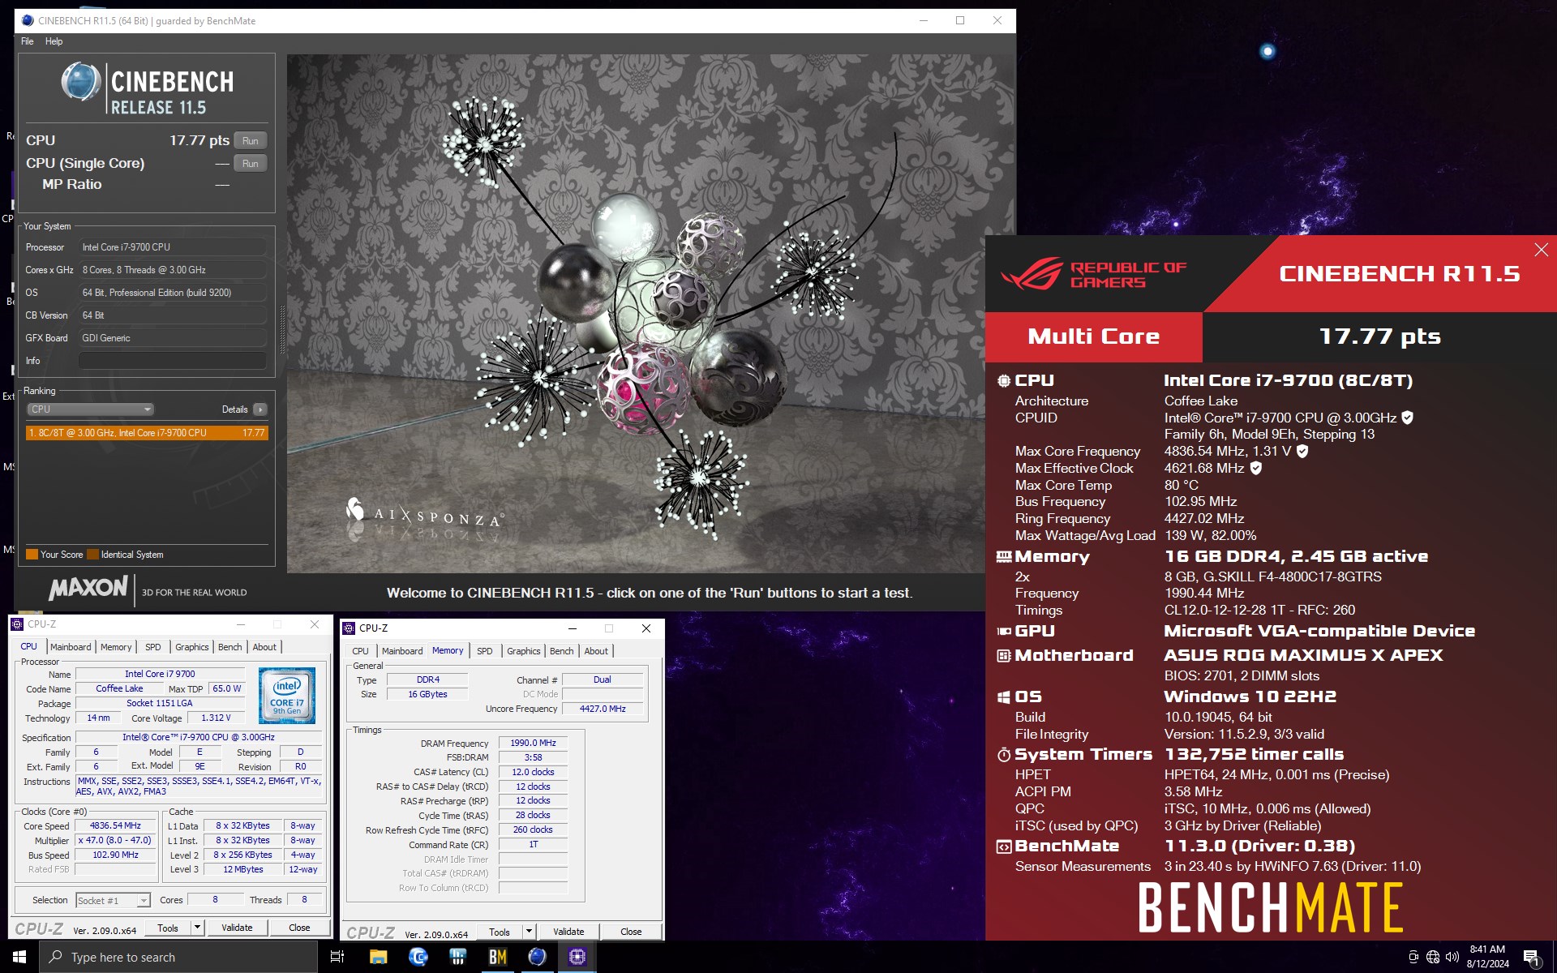
Task: Click the Max Effective Clock verified shield
Action: pos(1256,468)
